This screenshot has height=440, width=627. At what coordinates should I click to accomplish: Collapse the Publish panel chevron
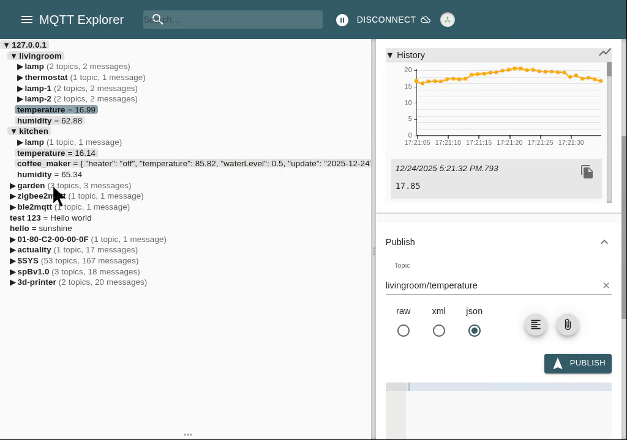tap(604, 242)
